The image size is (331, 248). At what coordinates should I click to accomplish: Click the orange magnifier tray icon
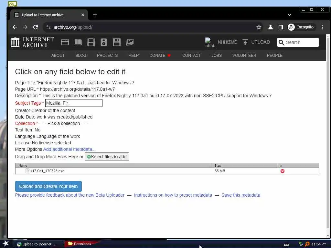[x=307, y=244]
